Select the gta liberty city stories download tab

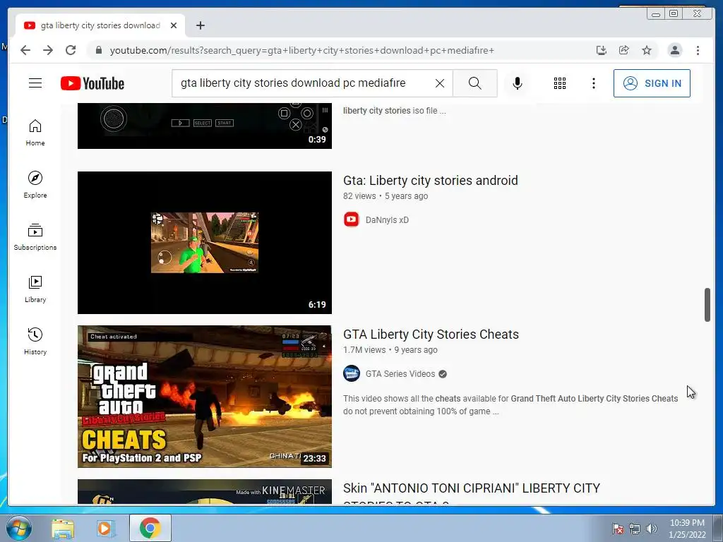click(x=100, y=25)
